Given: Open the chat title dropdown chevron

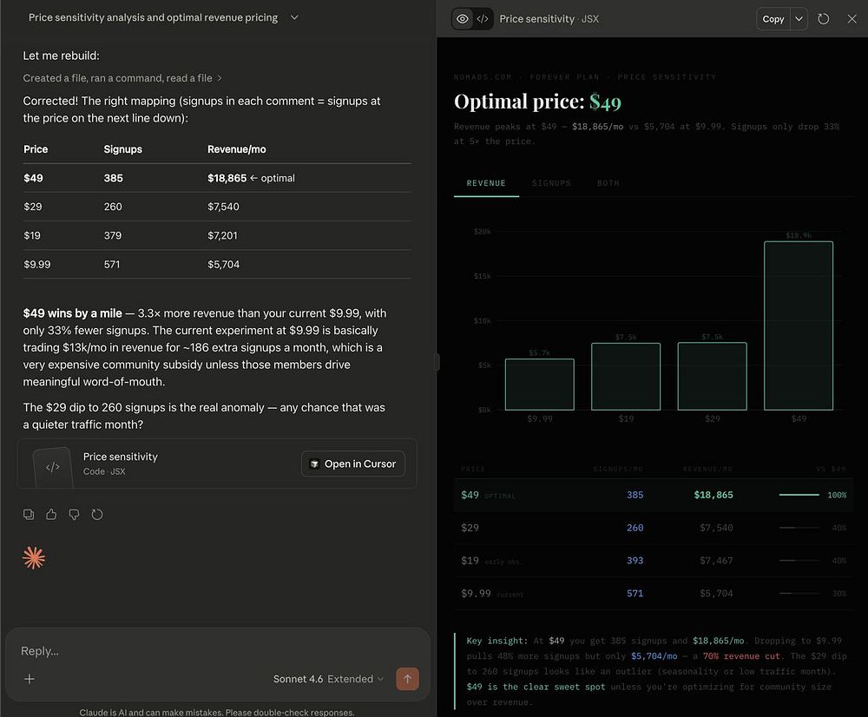Looking at the screenshot, I should tap(294, 17).
